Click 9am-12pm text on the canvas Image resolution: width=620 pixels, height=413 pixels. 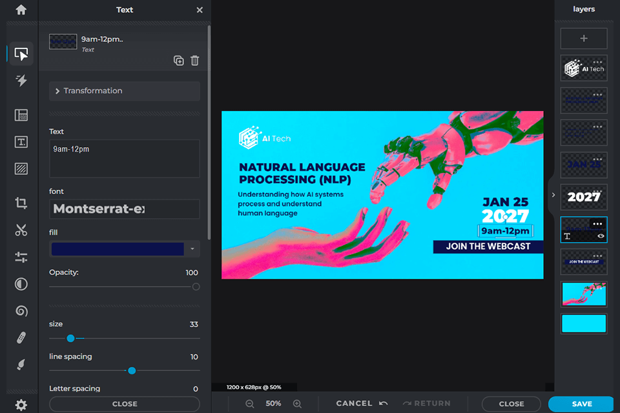tap(505, 231)
